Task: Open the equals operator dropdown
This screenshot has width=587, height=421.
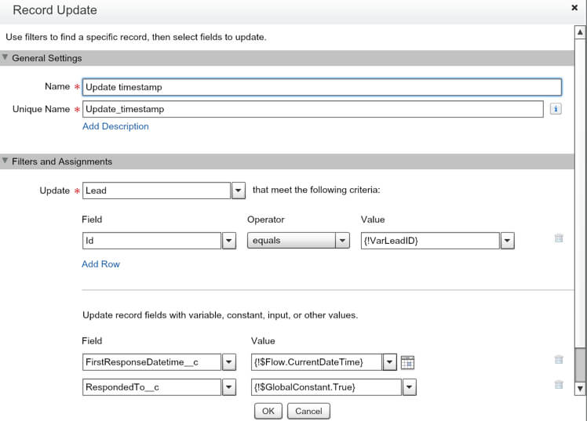Action: pyautogui.click(x=342, y=241)
